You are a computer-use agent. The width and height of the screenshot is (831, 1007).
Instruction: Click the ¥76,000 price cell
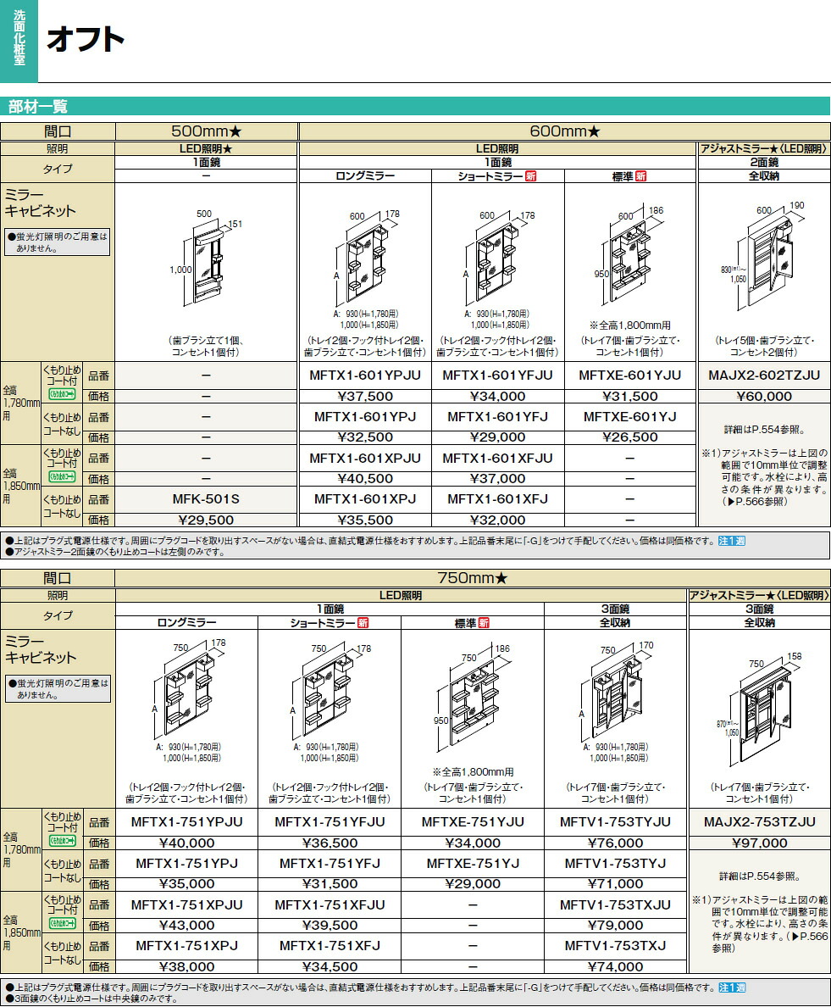[x=615, y=843]
